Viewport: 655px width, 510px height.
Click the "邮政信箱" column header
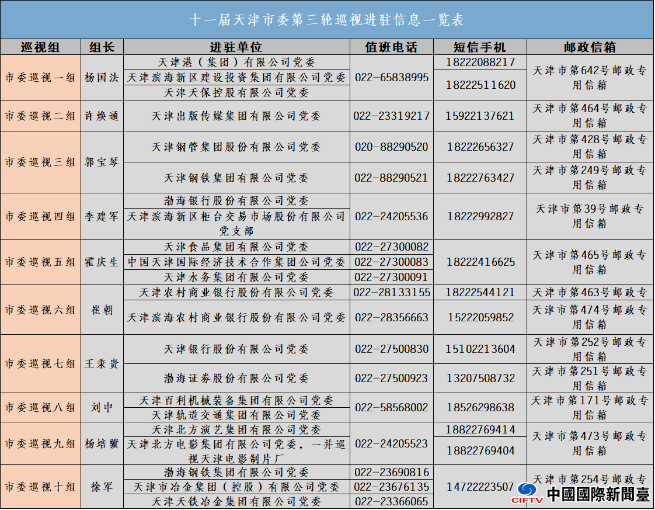(x=590, y=47)
